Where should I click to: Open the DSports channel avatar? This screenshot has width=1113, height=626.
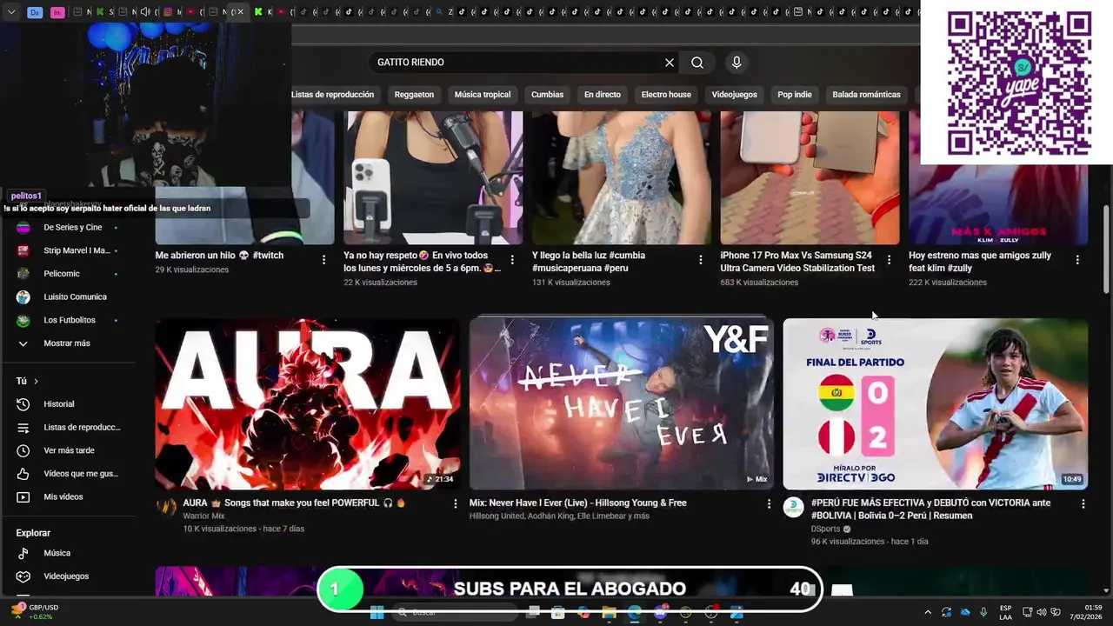(x=793, y=508)
